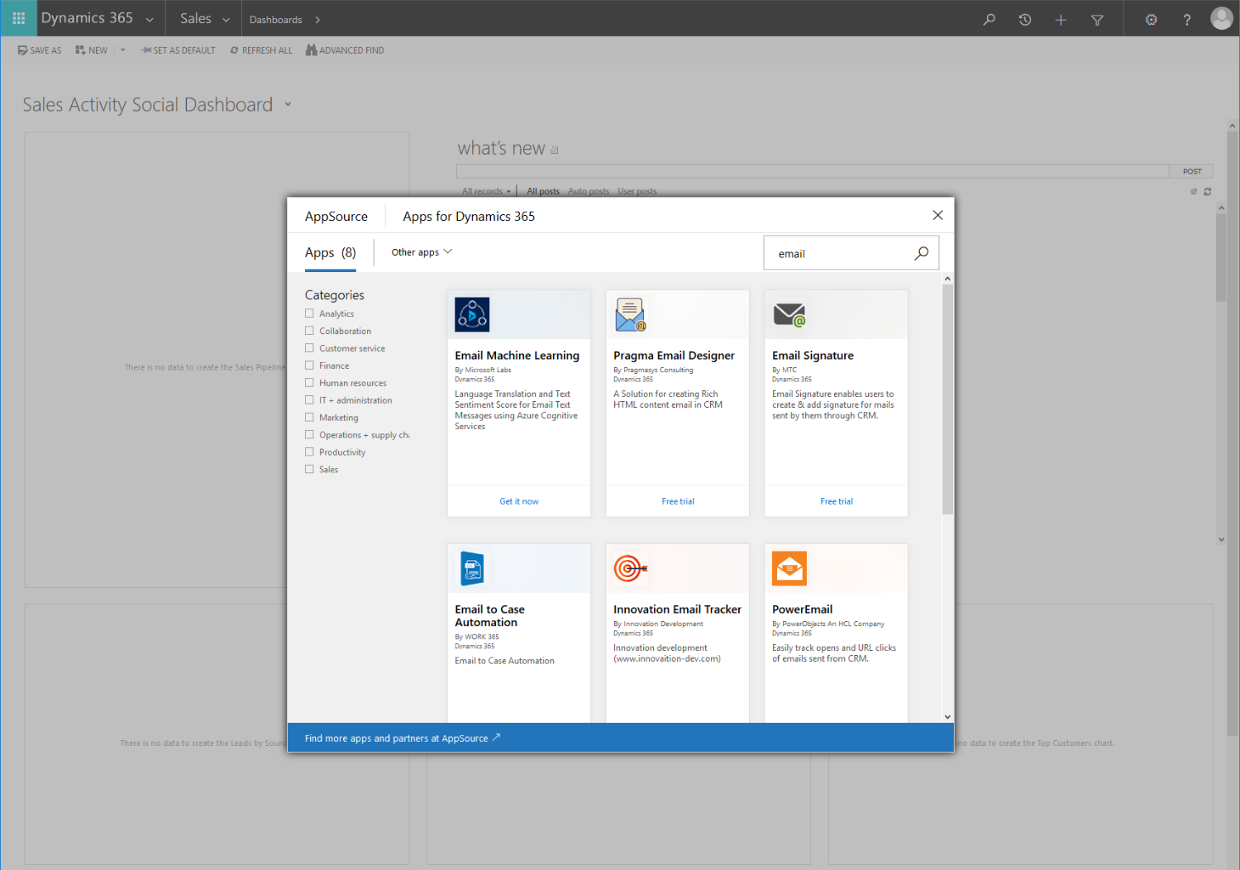1240x870 pixels.
Task: Open the Sales Activity Social Dashboard selector
Action: [288, 104]
